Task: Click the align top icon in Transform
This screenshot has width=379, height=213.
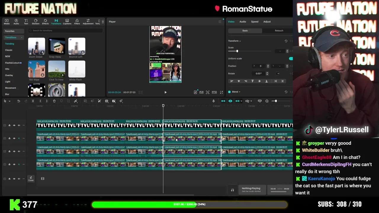Action: click(253, 81)
